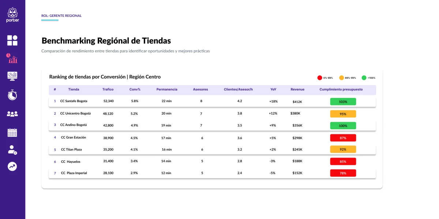This screenshot has height=219, width=439.
Task: Click the 78% red badge for Plaza Imperial
Action: [x=343, y=173]
